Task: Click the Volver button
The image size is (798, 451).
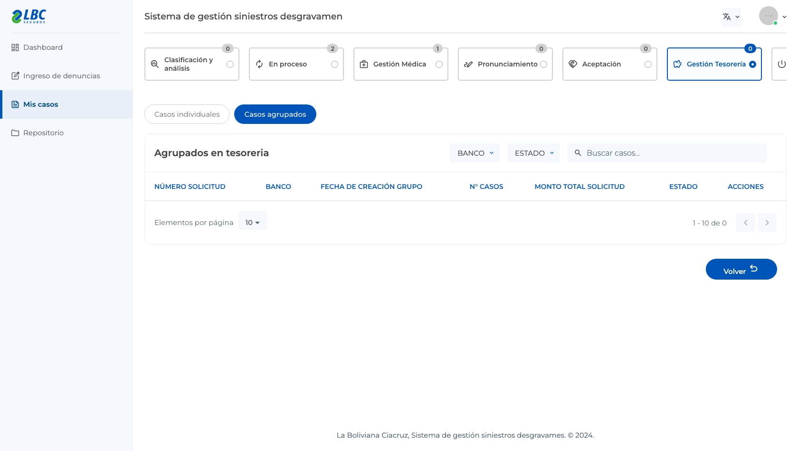Action: (741, 269)
